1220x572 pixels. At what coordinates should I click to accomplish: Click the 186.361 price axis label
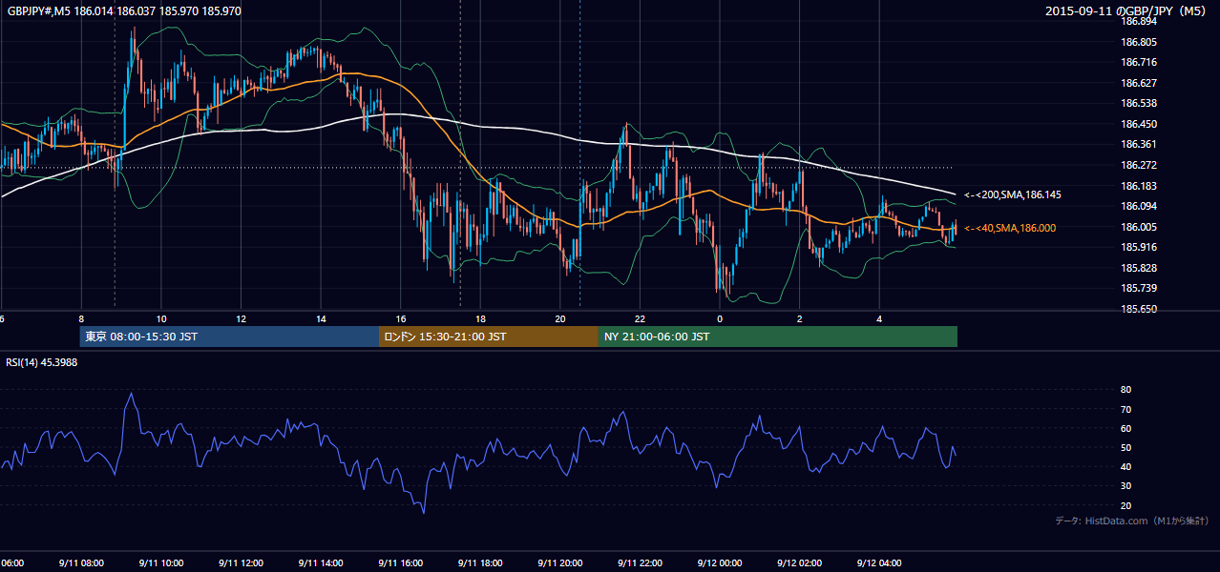click(1139, 145)
